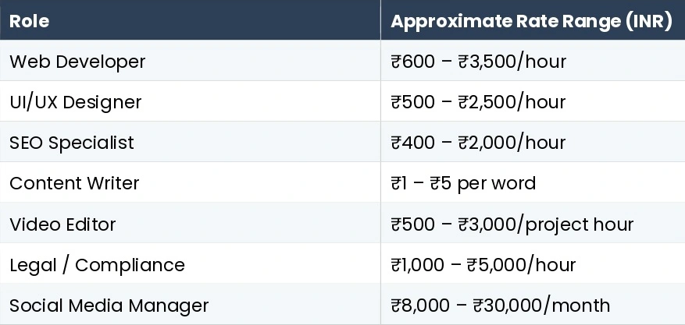This screenshot has width=685, height=325.
Task: Select the Social Media Manager role cell
Action: coord(109,306)
